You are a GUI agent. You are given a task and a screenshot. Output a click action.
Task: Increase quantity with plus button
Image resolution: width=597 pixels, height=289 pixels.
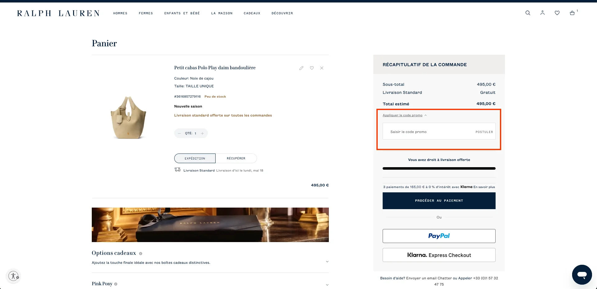[x=202, y=133]
